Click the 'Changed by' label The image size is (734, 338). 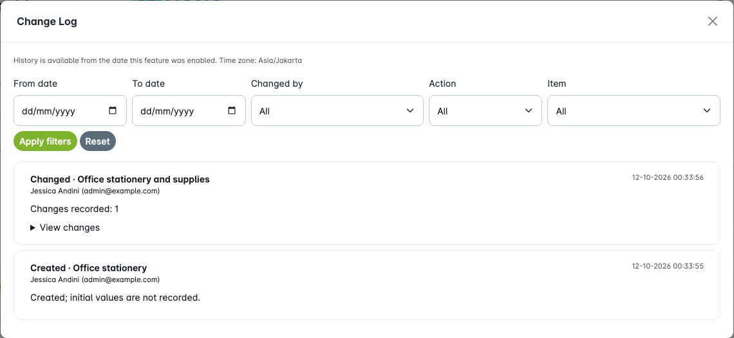point(277,84)
